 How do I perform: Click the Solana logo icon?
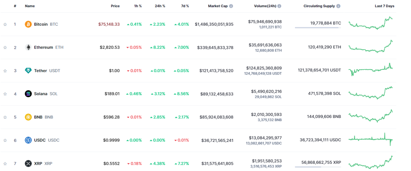28,94
